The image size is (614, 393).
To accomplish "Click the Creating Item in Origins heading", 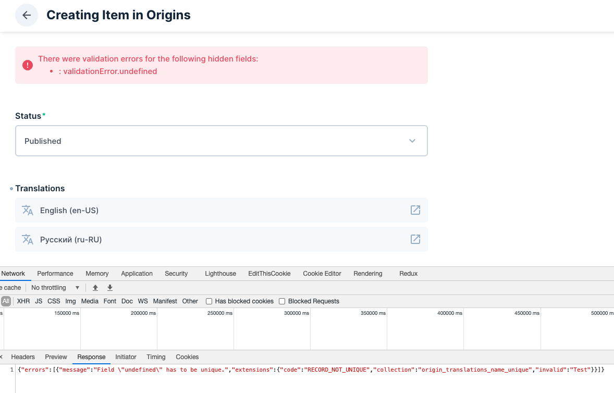I will coord(119,15).
